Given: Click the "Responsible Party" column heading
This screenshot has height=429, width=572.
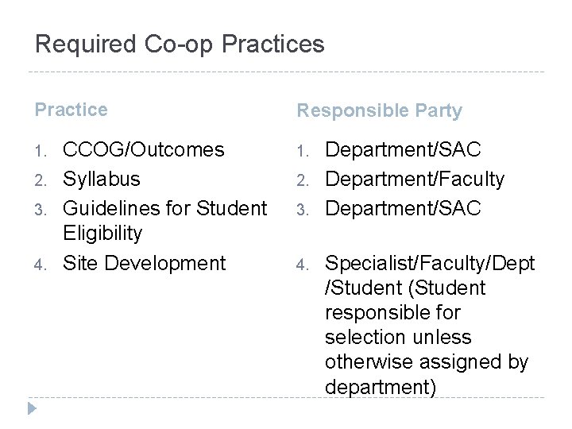Looking at the screenshot, I should [380, 110].
